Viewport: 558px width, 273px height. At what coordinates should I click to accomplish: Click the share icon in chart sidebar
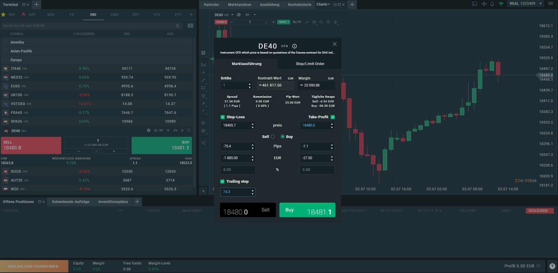tap(203, 143)
